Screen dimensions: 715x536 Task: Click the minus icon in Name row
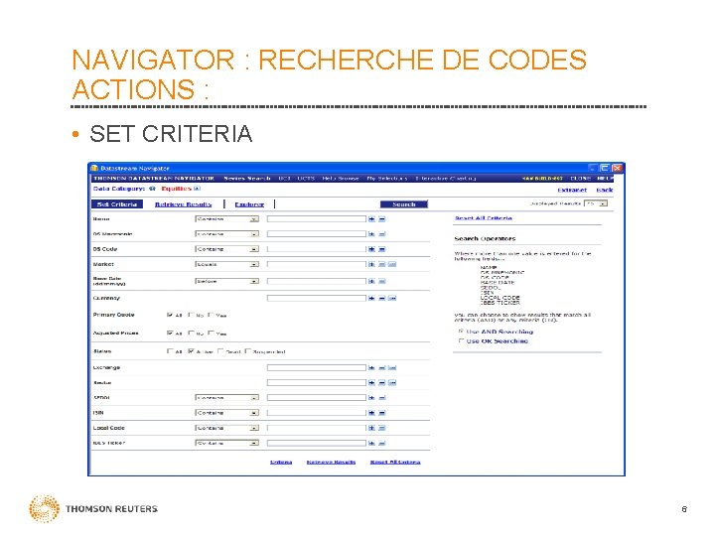click(x=382, y=219)
